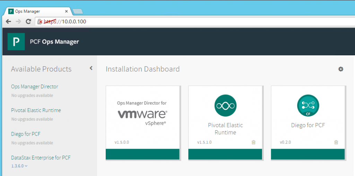Image resolution: width=355 pixels, height=176 pixels.
Task: Click the Pivotal Elastic Runtime round icon
Action: pos(225,105)
